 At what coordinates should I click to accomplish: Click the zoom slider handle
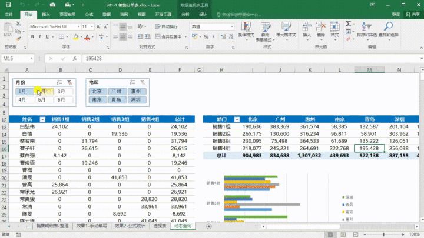[383, 234]
